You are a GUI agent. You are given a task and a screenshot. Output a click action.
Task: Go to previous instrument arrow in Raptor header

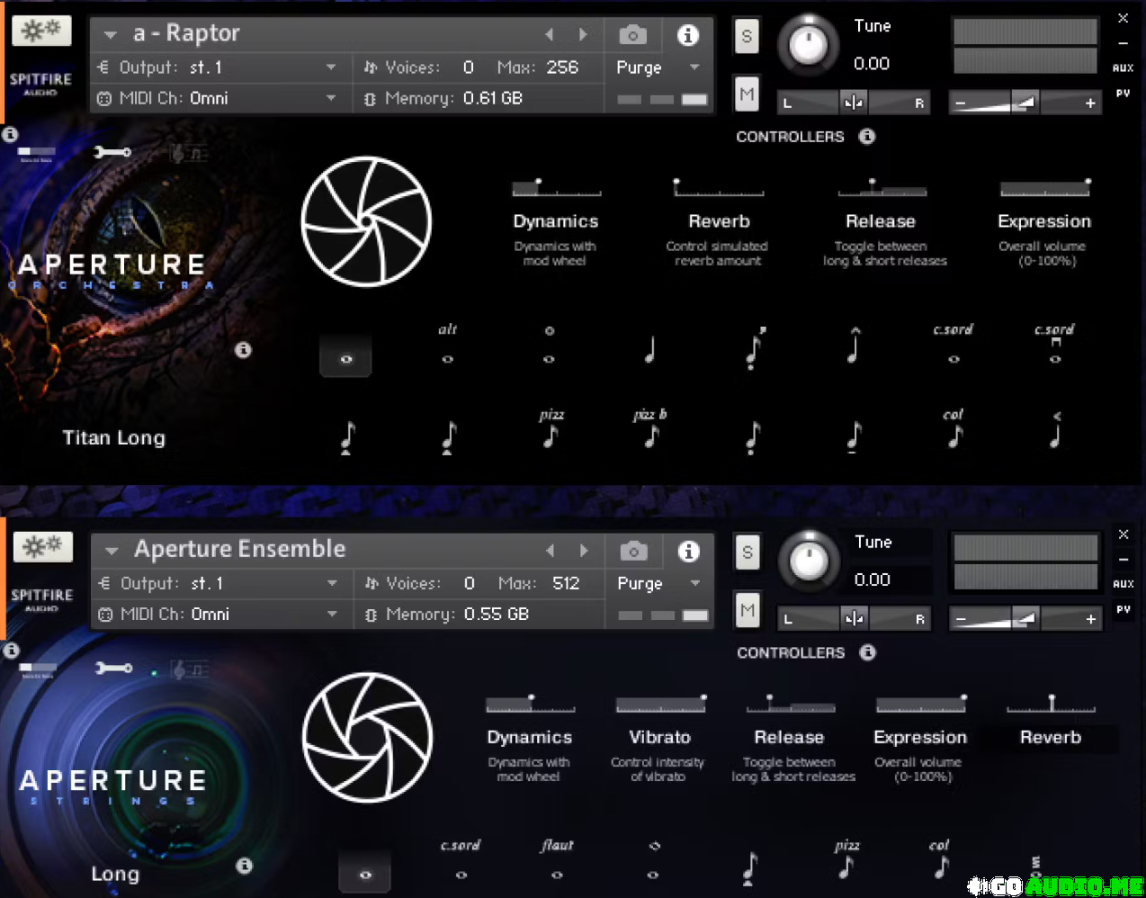tap(550, 35)
